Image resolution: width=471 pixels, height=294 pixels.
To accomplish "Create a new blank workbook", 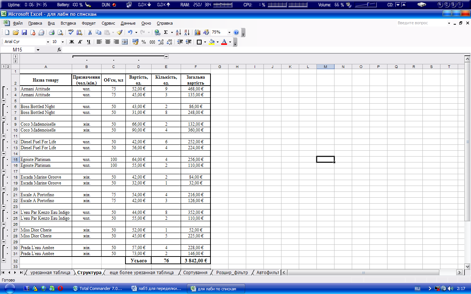I will (7, 32).
